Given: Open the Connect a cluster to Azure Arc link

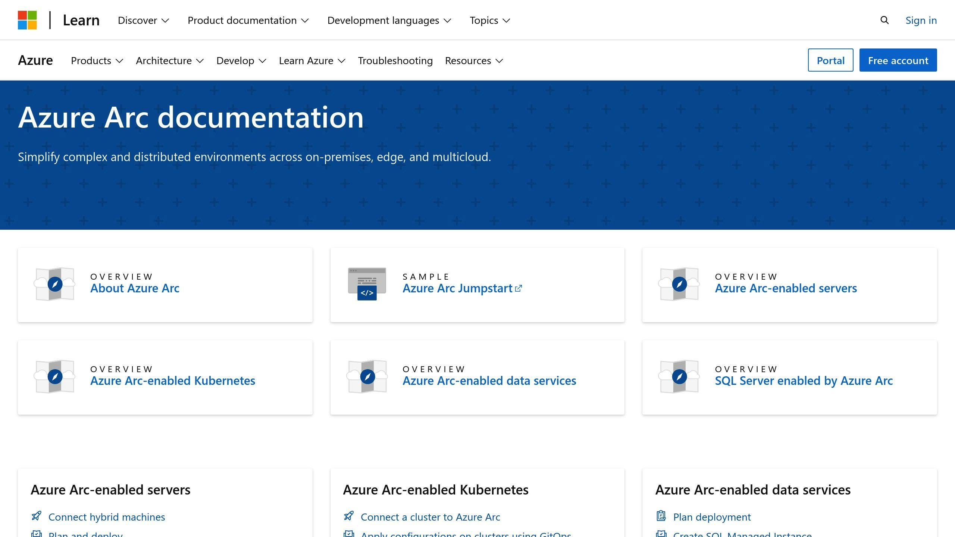Looking at the screenshot, I should tap(430, 517).
